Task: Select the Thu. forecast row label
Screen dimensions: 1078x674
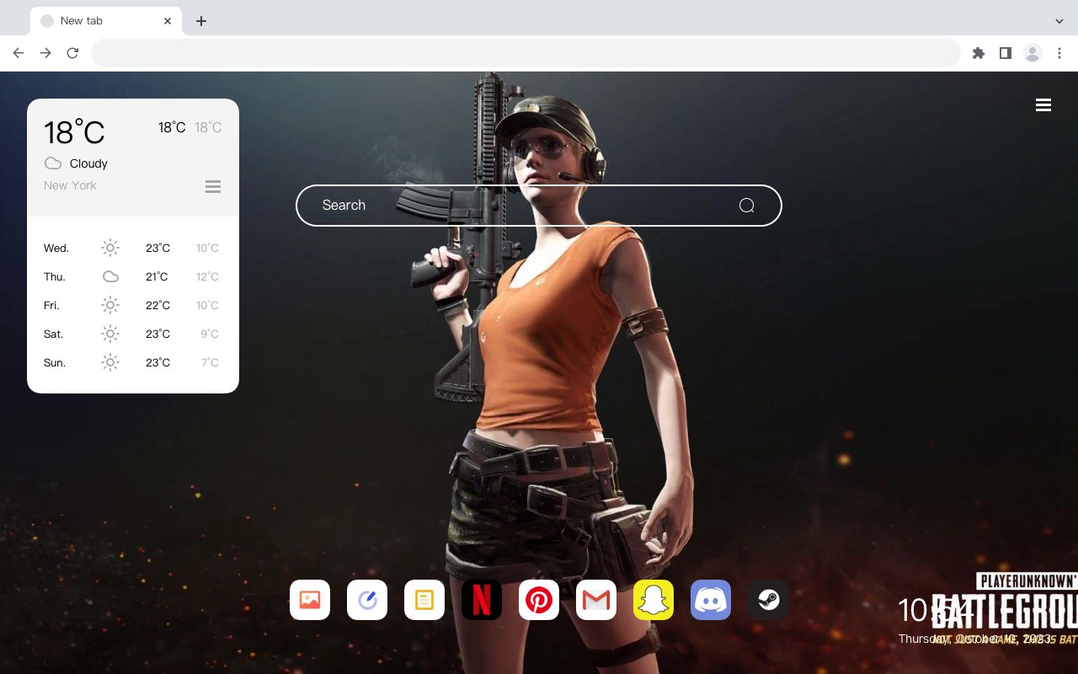Action: 55,276
